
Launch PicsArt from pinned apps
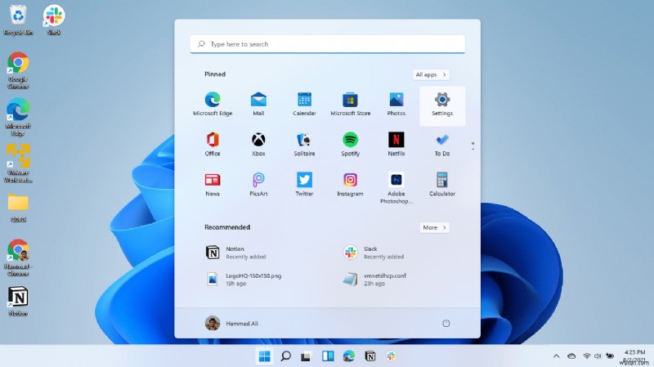(x=258, y=185)
